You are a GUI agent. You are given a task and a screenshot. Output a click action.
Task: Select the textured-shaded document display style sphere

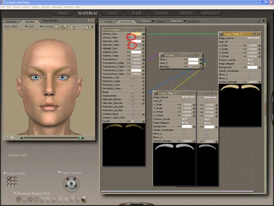84,199
